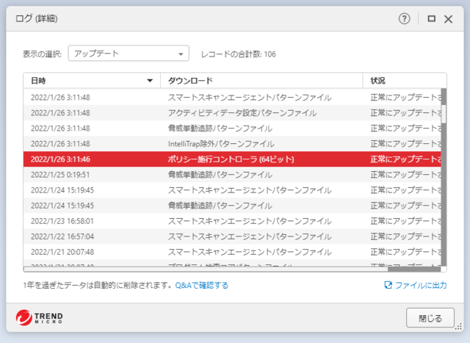This screenshot has width=470, height=343.
Task: Close the window with the X icon
Action: [x=448, y=19]
